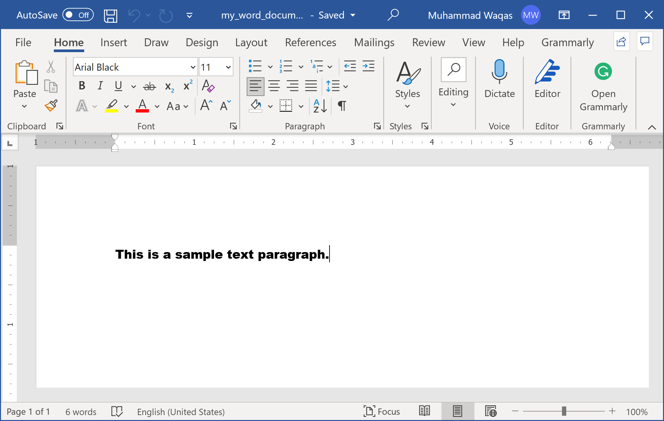Click the Sort A-Z icon

coord(320,106)
